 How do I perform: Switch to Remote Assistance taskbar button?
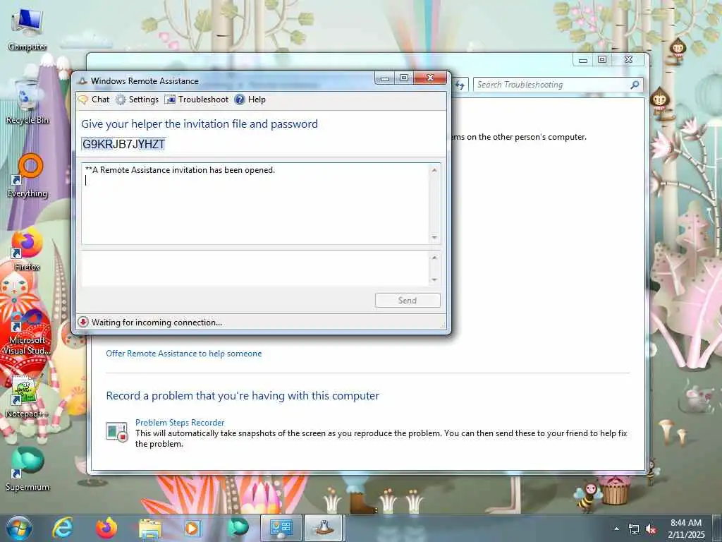tap(324, 528)
